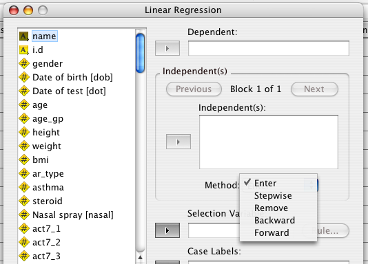Click the numeric icon beside bmi
The width and height of the screenshot is (368, 264).
click(24, 160)
